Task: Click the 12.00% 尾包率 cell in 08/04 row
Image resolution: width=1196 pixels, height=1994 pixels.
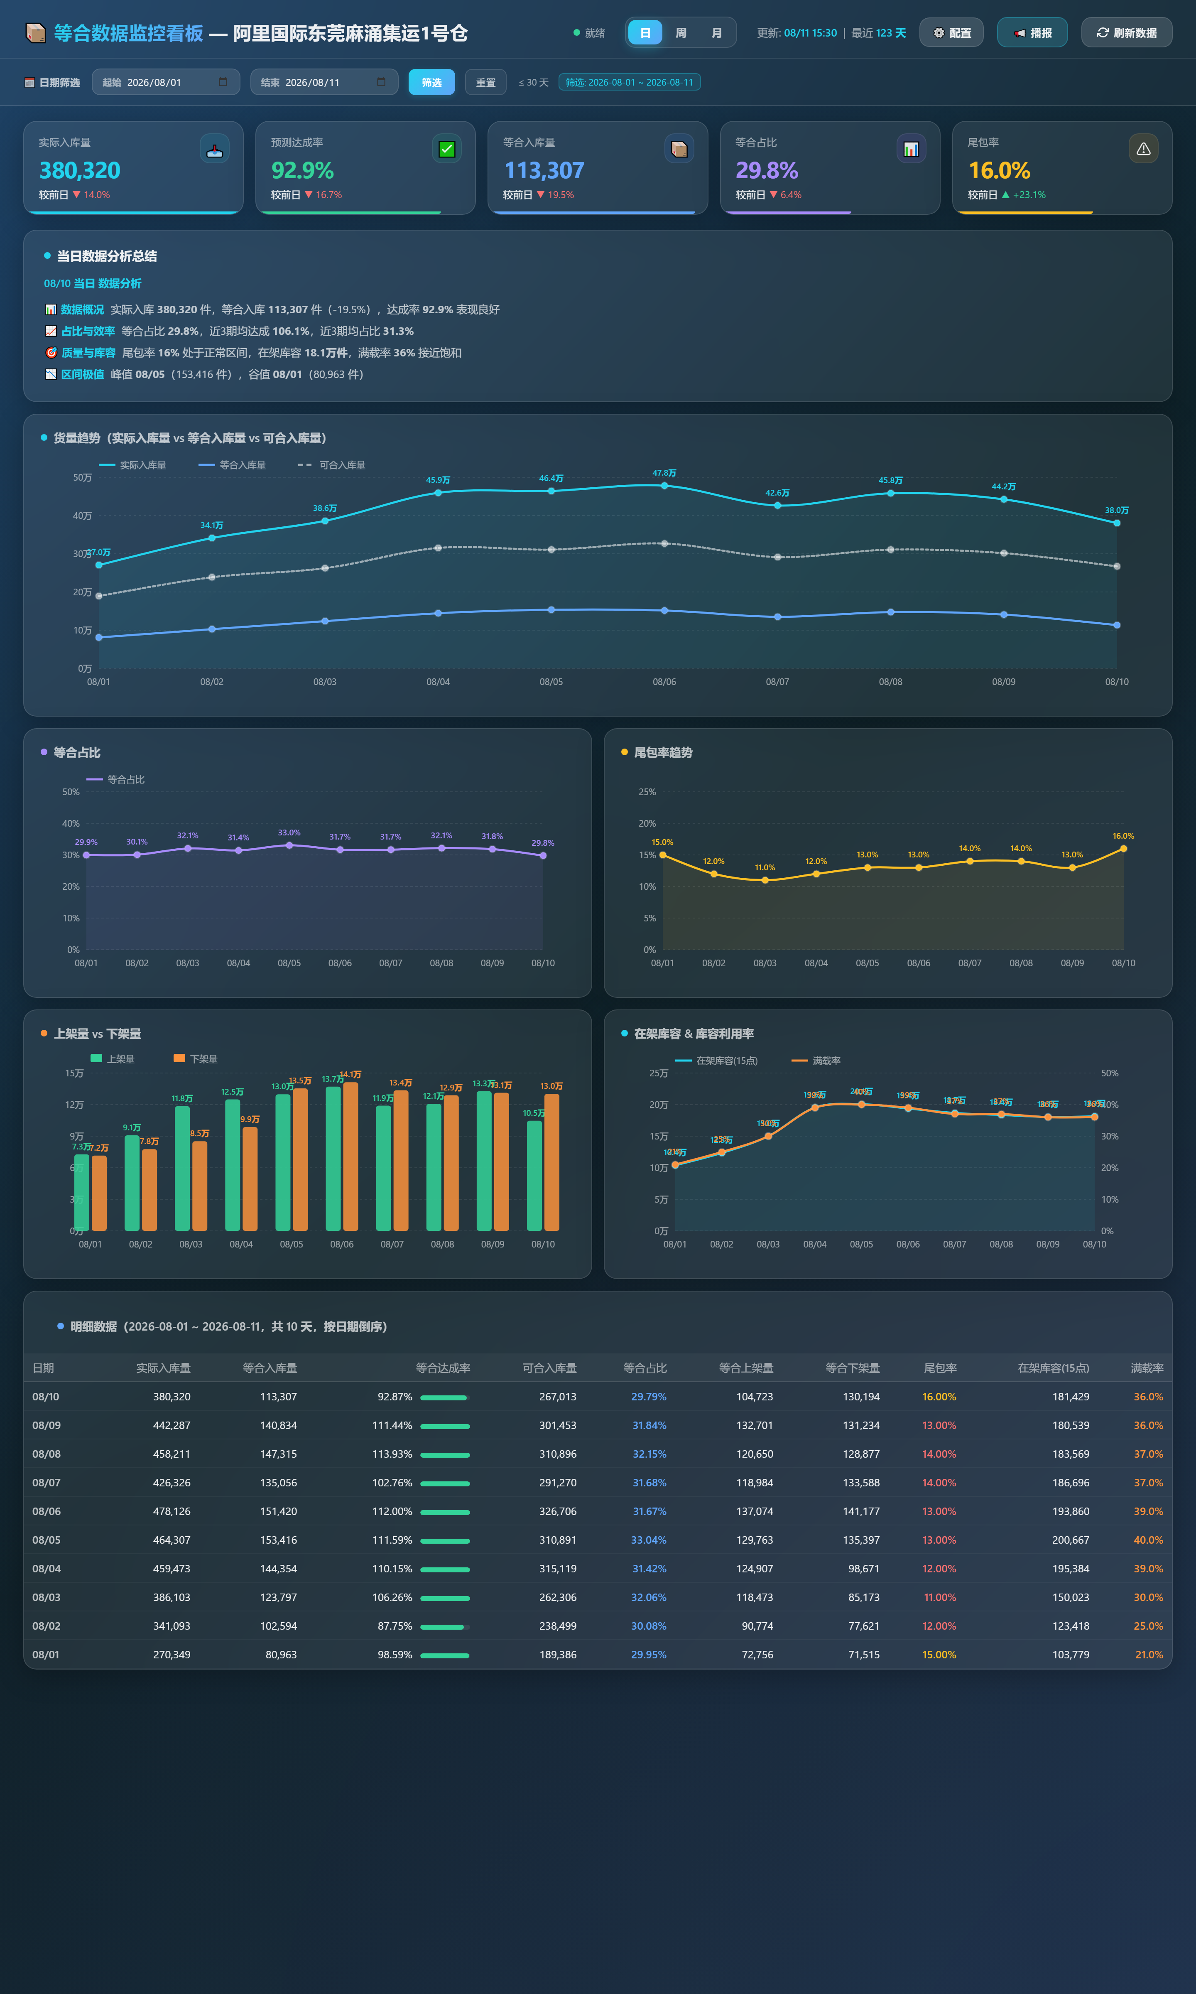Action: point(939,1569)
